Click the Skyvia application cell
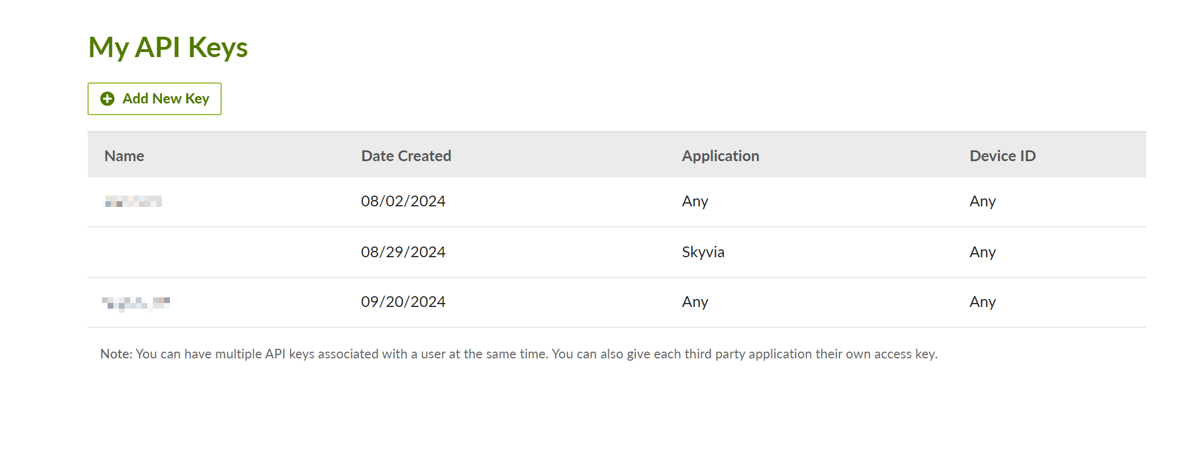 click(703, 252)
